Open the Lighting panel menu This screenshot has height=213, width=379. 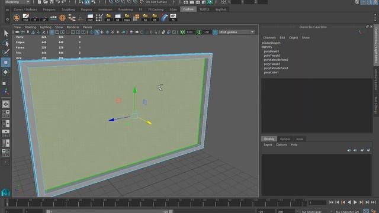(46, 27)
